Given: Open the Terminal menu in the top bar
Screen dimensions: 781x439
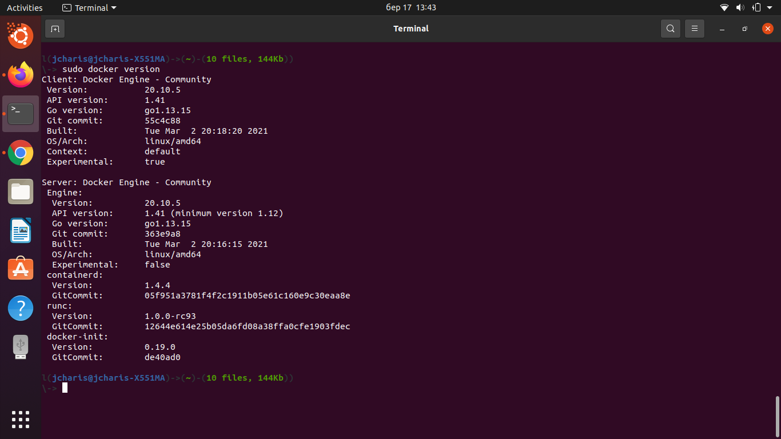Looking at the screenshot, I should point(89,7).
